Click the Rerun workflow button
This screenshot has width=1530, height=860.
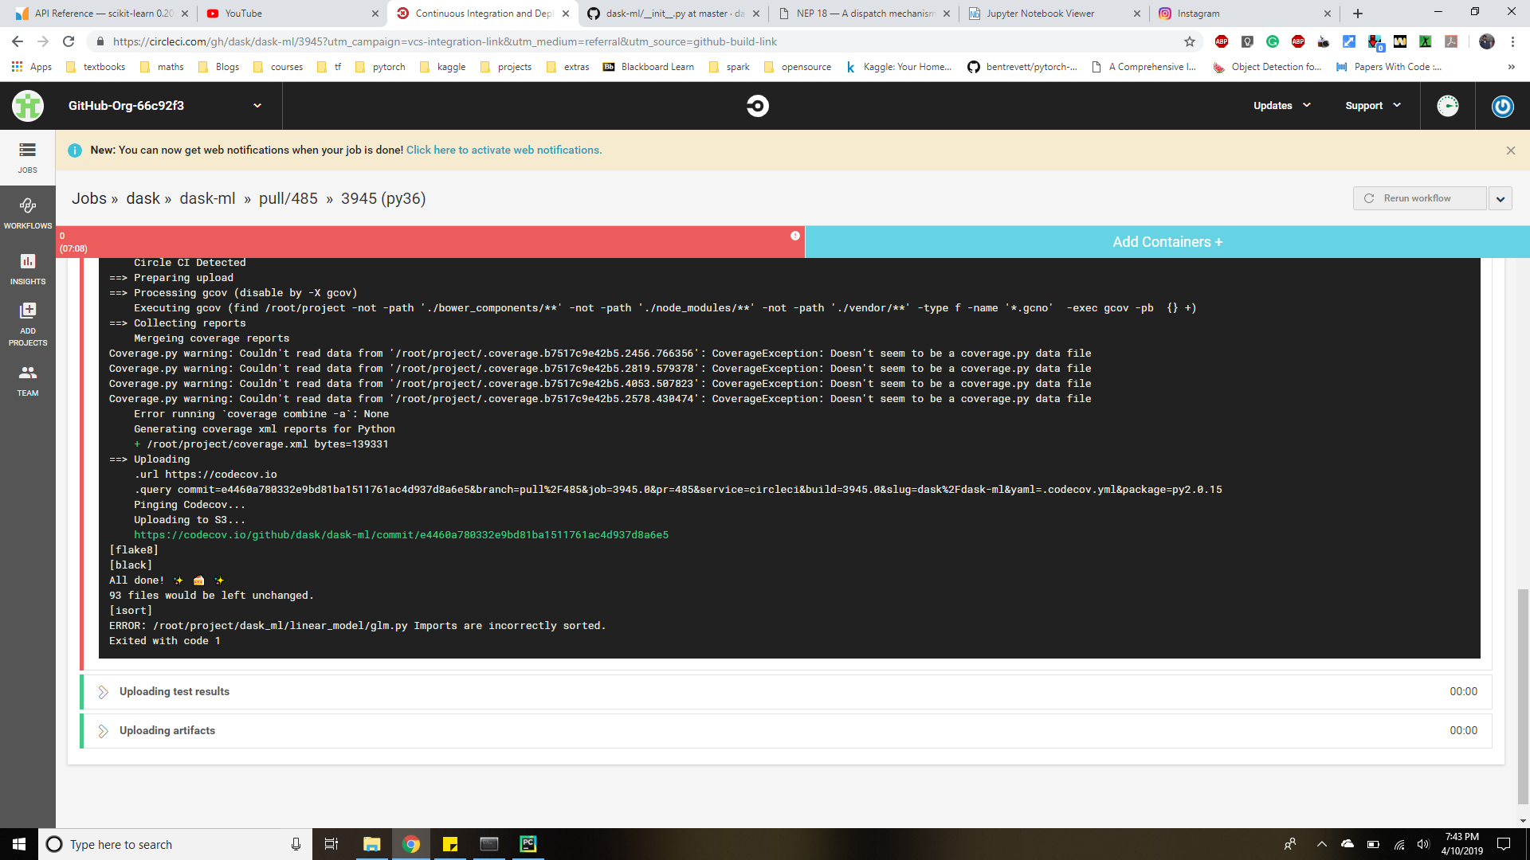click(1418, 198)
